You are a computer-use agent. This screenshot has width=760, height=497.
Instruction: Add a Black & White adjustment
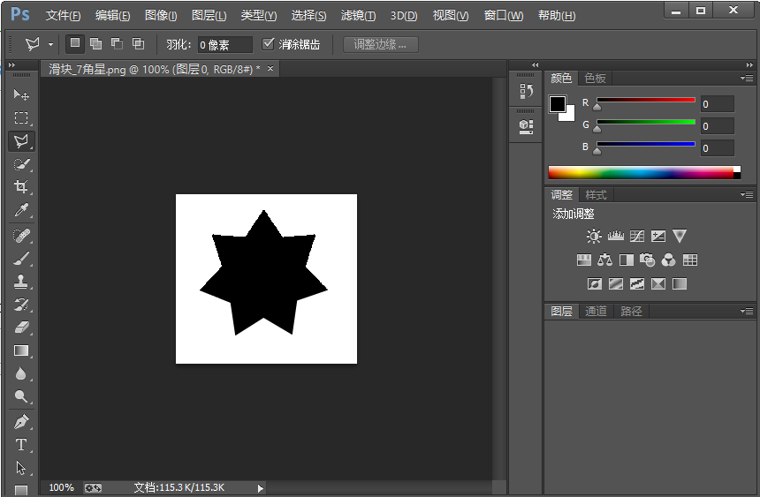tap(627, 260)
